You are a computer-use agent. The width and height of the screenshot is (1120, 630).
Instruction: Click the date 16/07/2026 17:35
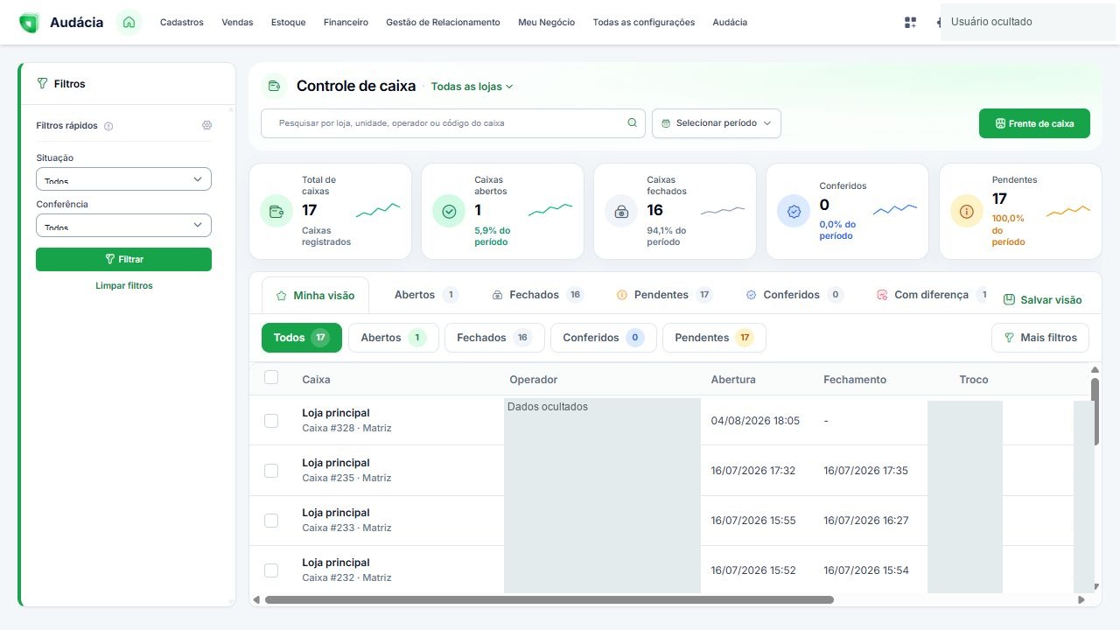pyautogui.click(x=866, y=471)
